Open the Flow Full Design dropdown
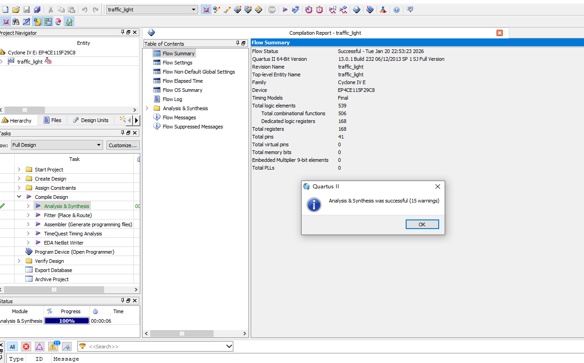 click(57, 145)
